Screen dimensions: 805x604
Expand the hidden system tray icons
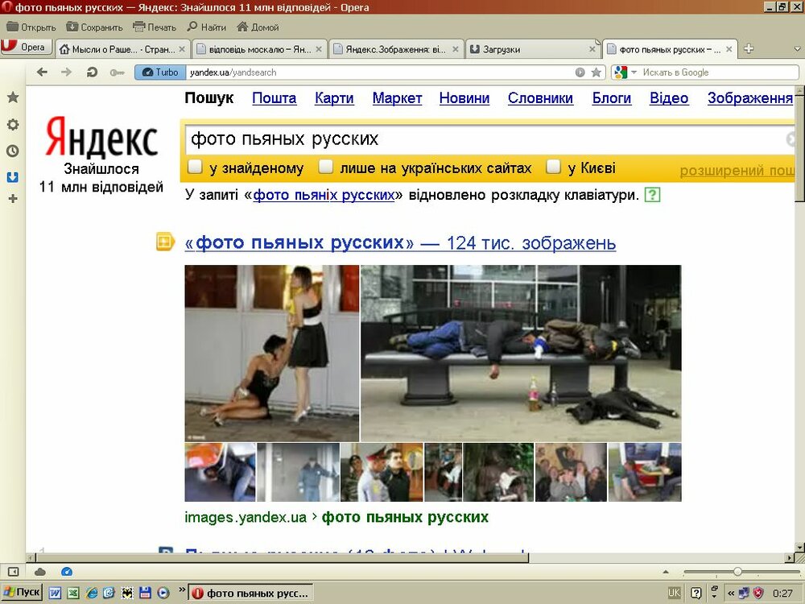point(731,594)
